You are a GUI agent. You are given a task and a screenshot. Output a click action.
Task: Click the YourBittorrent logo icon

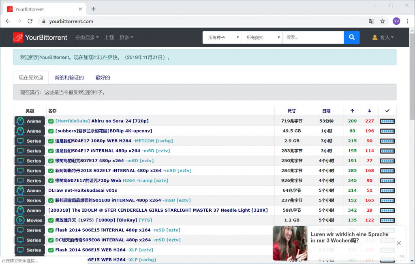pos(18,37)
